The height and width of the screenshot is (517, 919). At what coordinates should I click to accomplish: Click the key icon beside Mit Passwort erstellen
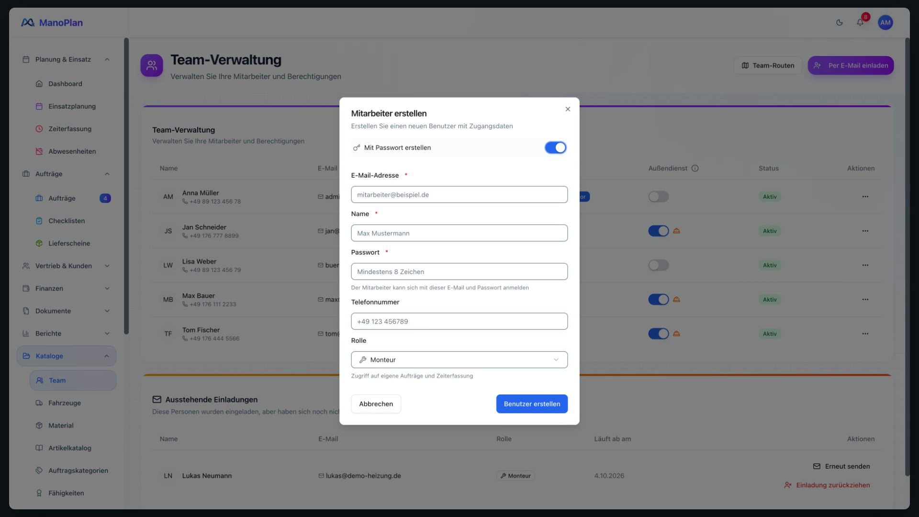357,147
